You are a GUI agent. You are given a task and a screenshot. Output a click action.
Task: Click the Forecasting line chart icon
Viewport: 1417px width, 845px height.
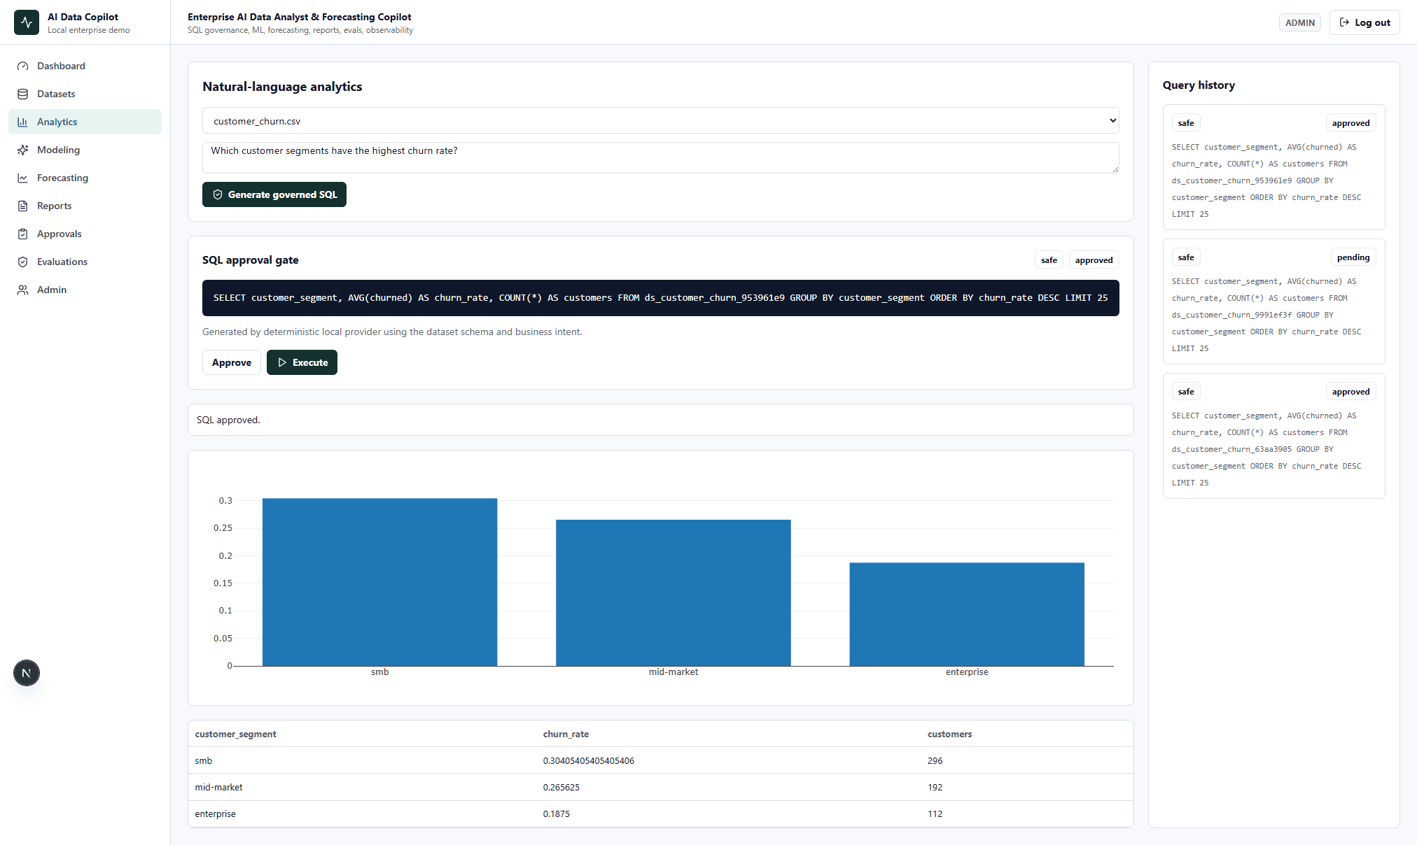tap(22, 178)
